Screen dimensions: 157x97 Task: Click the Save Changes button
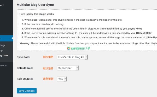[27, 91]
